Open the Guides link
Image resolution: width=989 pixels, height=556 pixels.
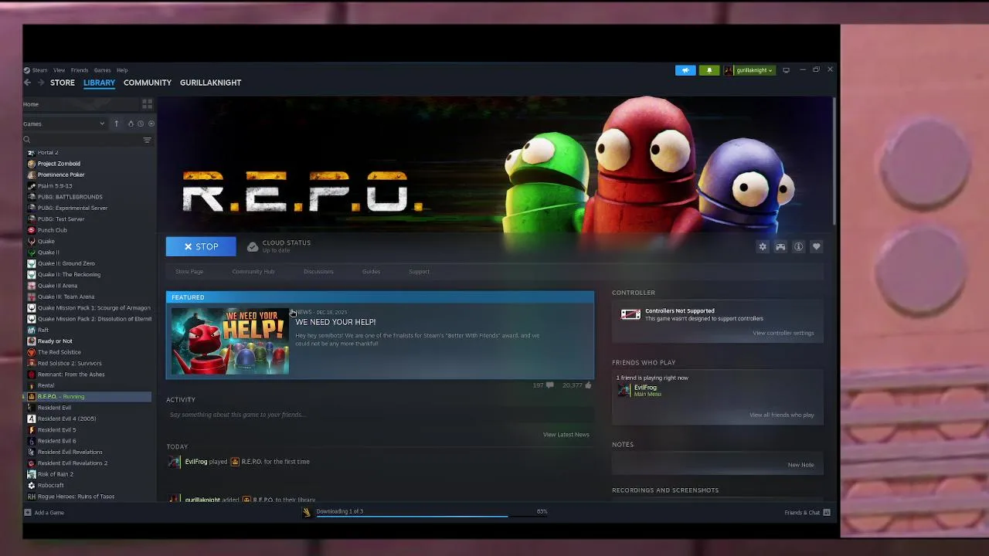tap(371, 272)
